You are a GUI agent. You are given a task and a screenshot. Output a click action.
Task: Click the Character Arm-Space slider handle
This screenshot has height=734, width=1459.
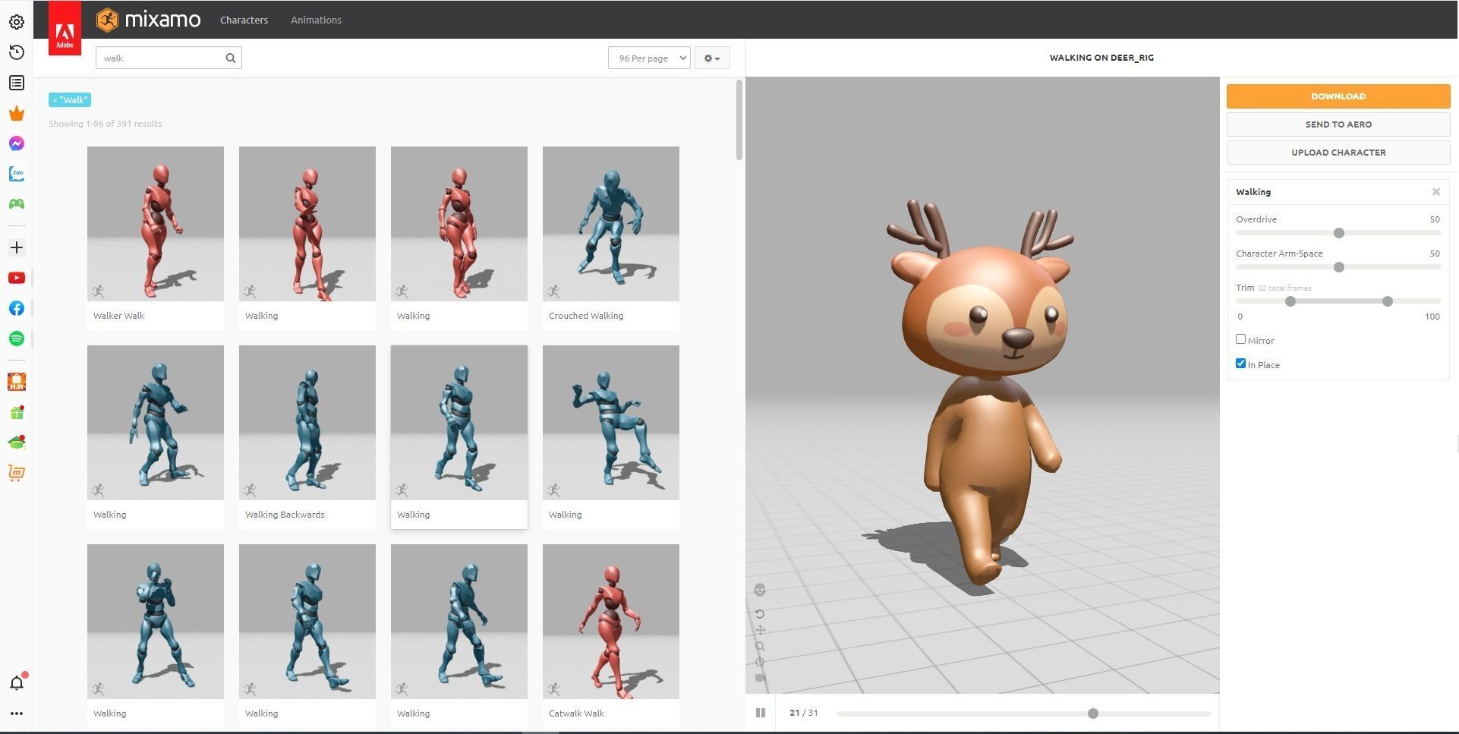1339,267
